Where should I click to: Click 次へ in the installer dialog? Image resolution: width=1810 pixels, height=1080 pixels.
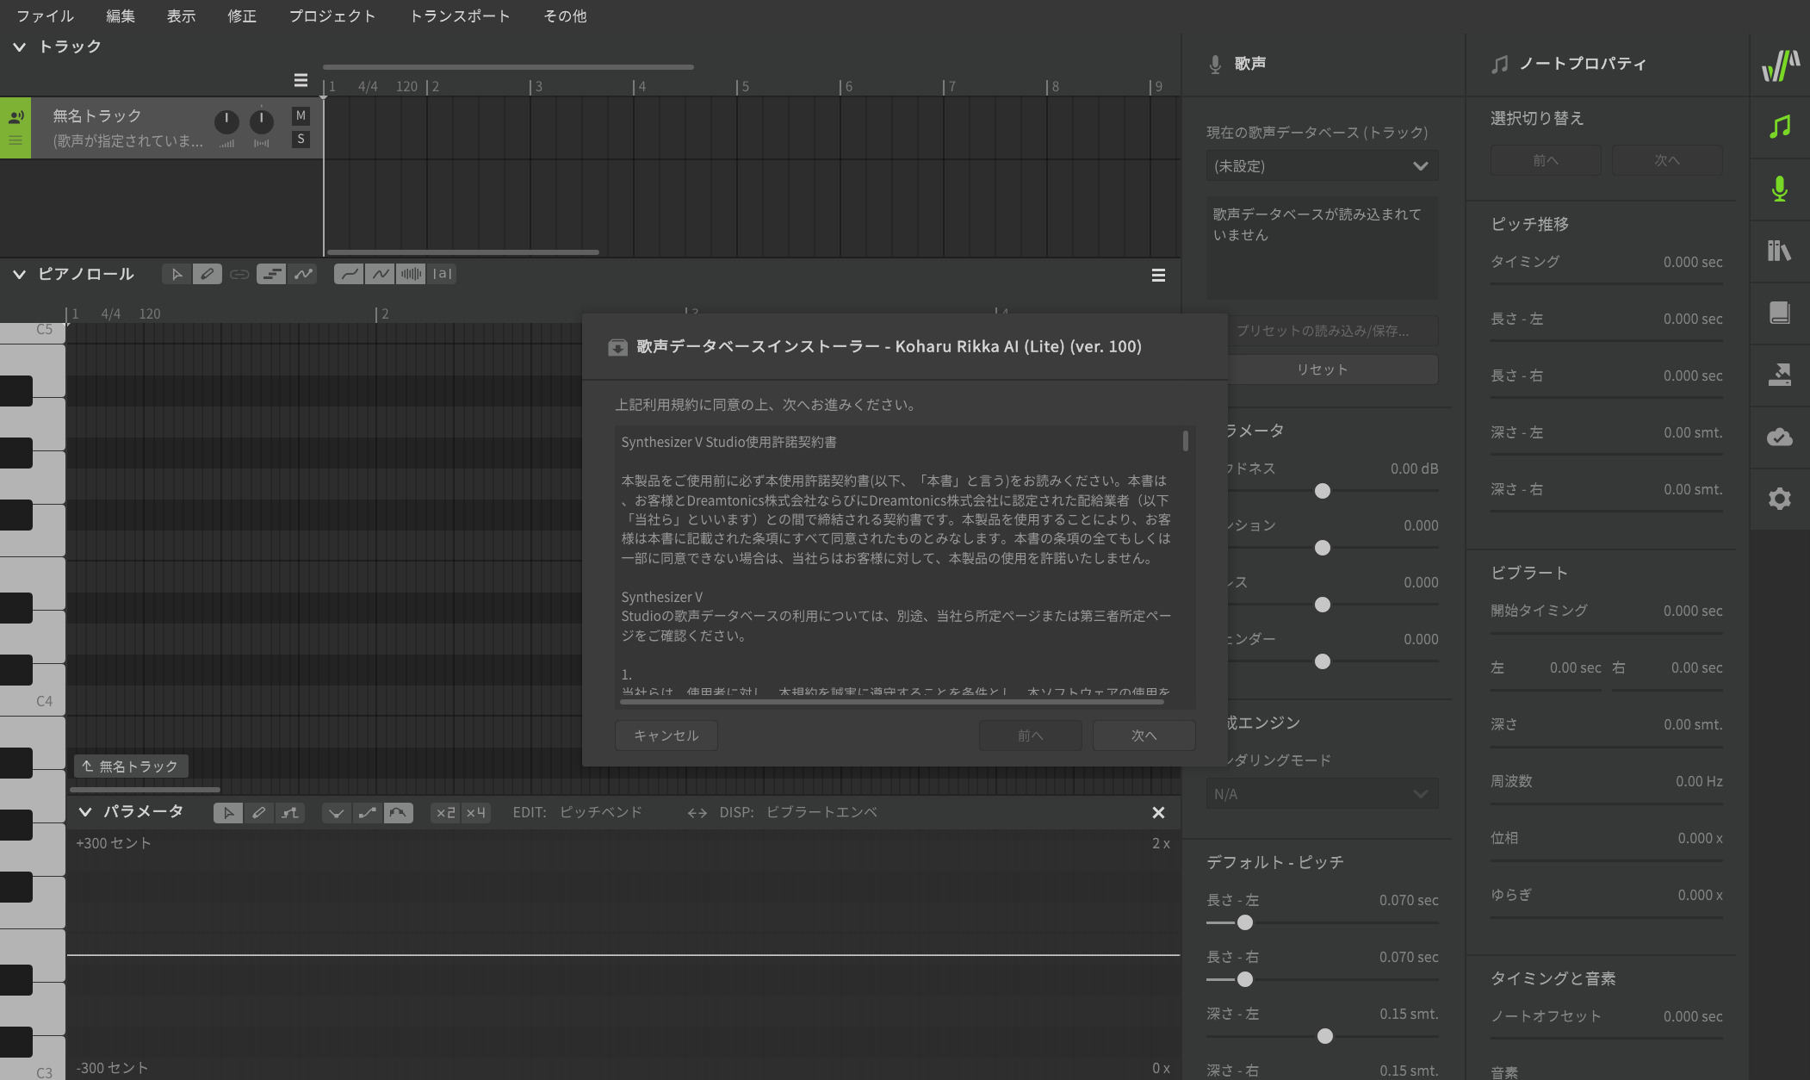1144,736
